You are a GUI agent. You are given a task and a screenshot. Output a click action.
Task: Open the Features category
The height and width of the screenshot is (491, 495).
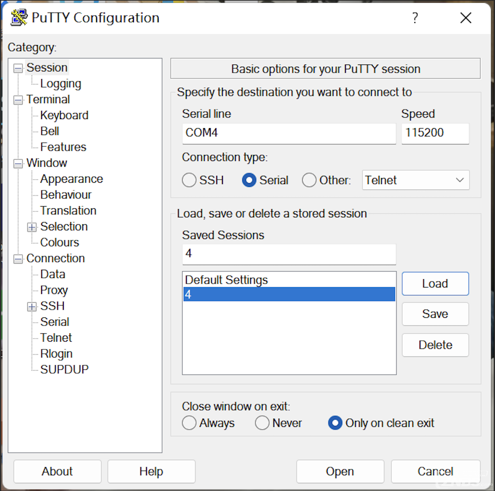click(x=63, y=147)
